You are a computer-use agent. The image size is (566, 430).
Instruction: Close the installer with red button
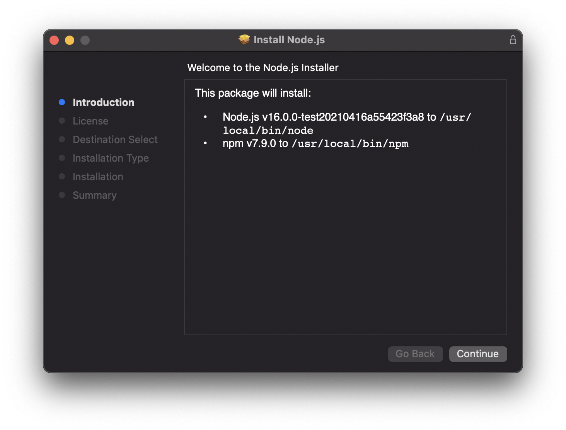click(x=54, y=40)
